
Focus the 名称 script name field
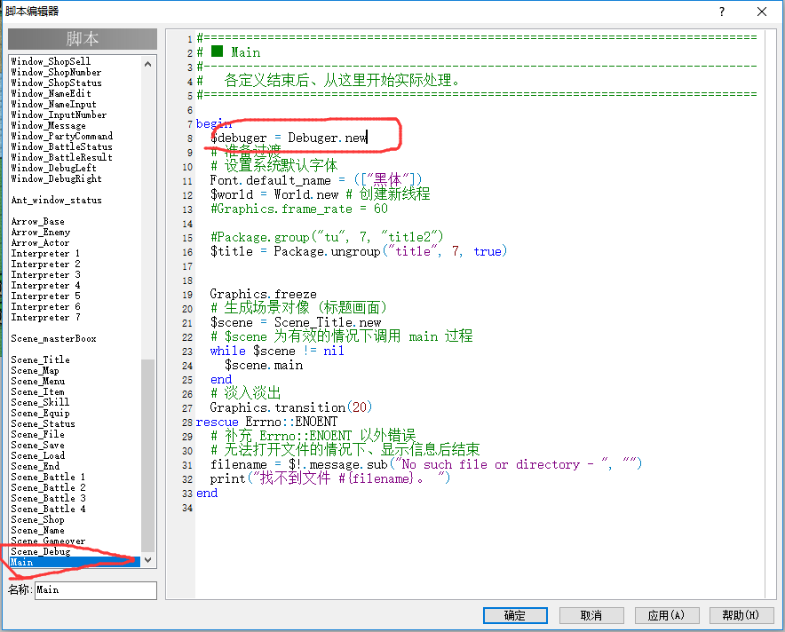click(x=96, y=590)
